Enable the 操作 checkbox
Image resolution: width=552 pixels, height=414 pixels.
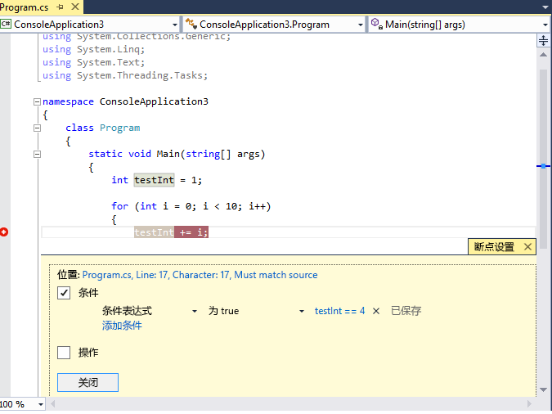pos(64,353)
